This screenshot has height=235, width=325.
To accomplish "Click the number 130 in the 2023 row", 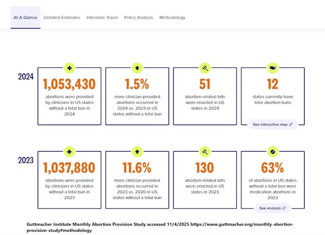I will click(x=205, y=168).
